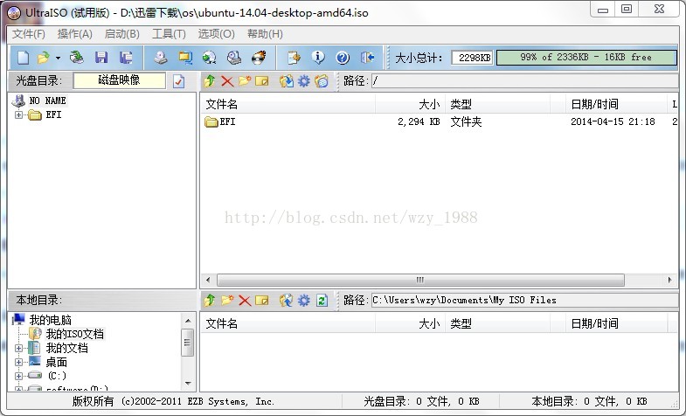The height and width of the screenshot is (416, 686).
Task: Create a new image with the blank page icon
Action: click(x=24, y=58)
